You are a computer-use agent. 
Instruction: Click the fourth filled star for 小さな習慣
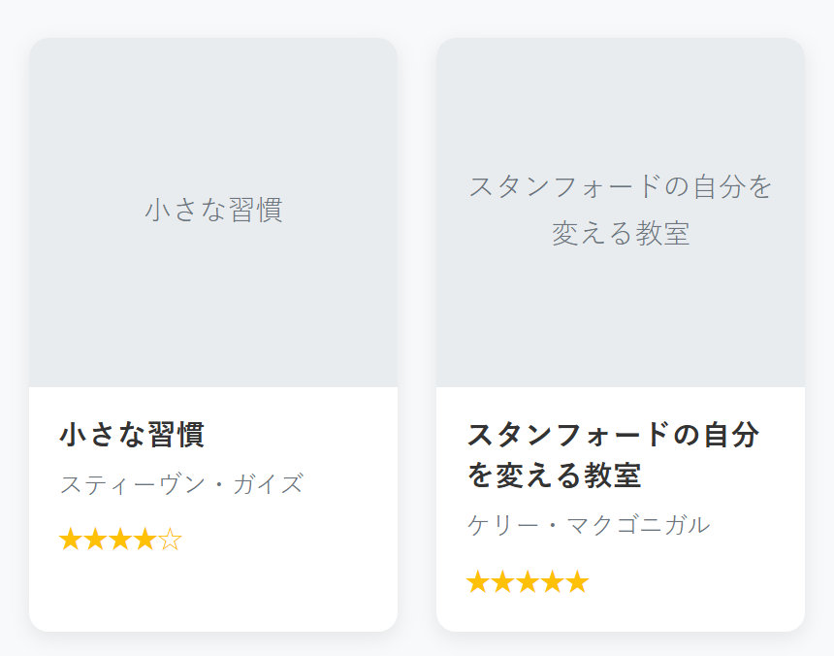(x=144, y=540)
